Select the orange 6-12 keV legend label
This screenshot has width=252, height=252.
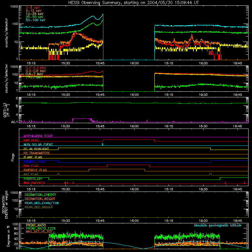pyautogui.click(x=34, y=11)
